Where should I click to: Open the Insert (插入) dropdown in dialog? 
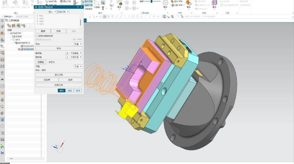(52, 12)
